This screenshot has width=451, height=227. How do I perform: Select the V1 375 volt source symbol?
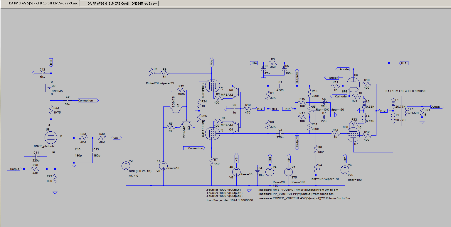[289, 171]
